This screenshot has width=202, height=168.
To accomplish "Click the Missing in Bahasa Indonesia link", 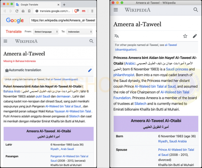I will [x=19, y=61].
